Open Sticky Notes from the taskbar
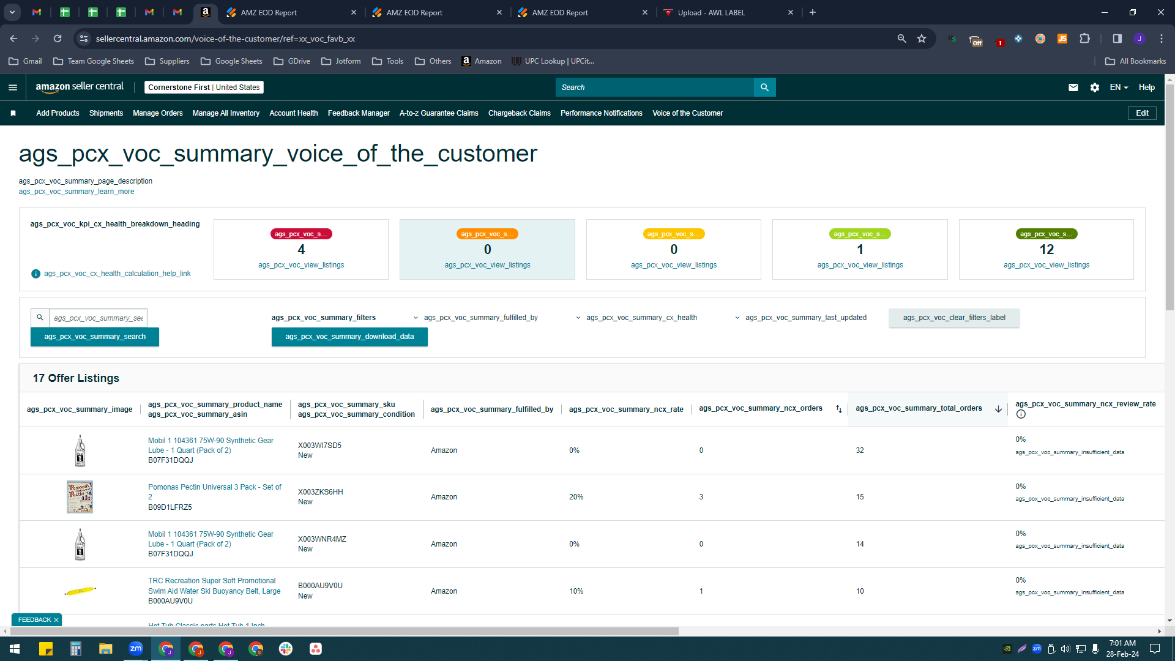The width and height of the screenshot is (1175, 661). [x=46, y=649]
